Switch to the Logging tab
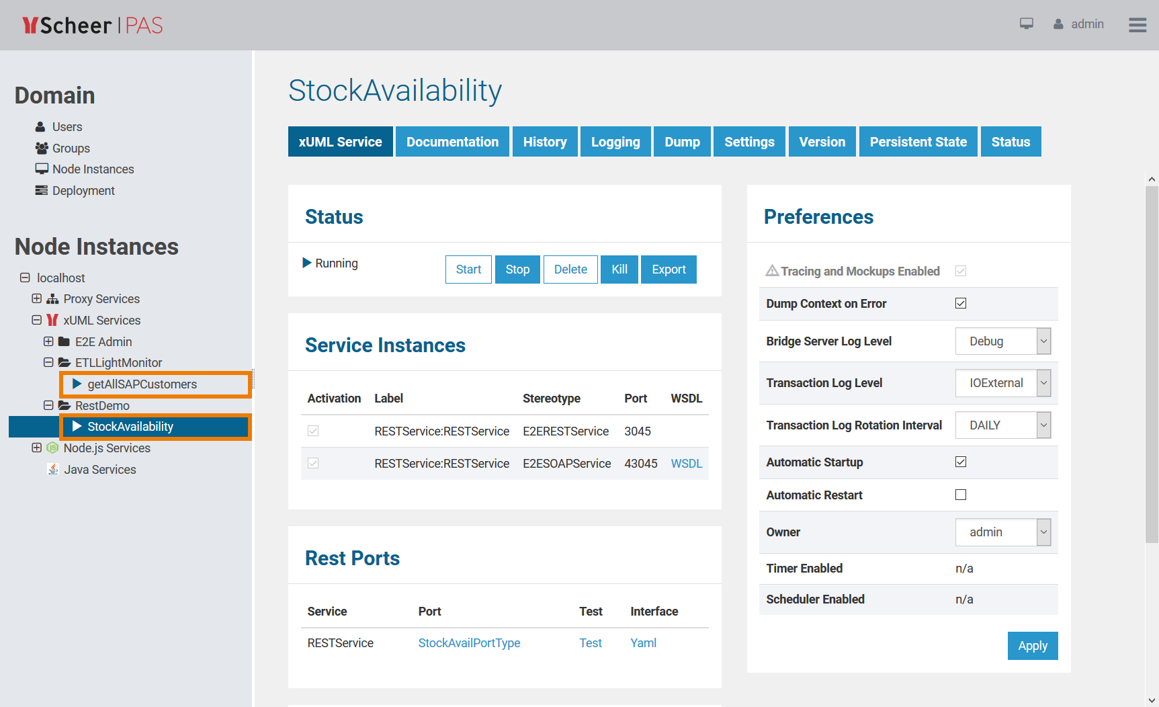The image size is (1159, 707). (615, 142)
